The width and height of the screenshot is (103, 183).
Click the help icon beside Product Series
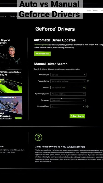click(x=88, y=81)
